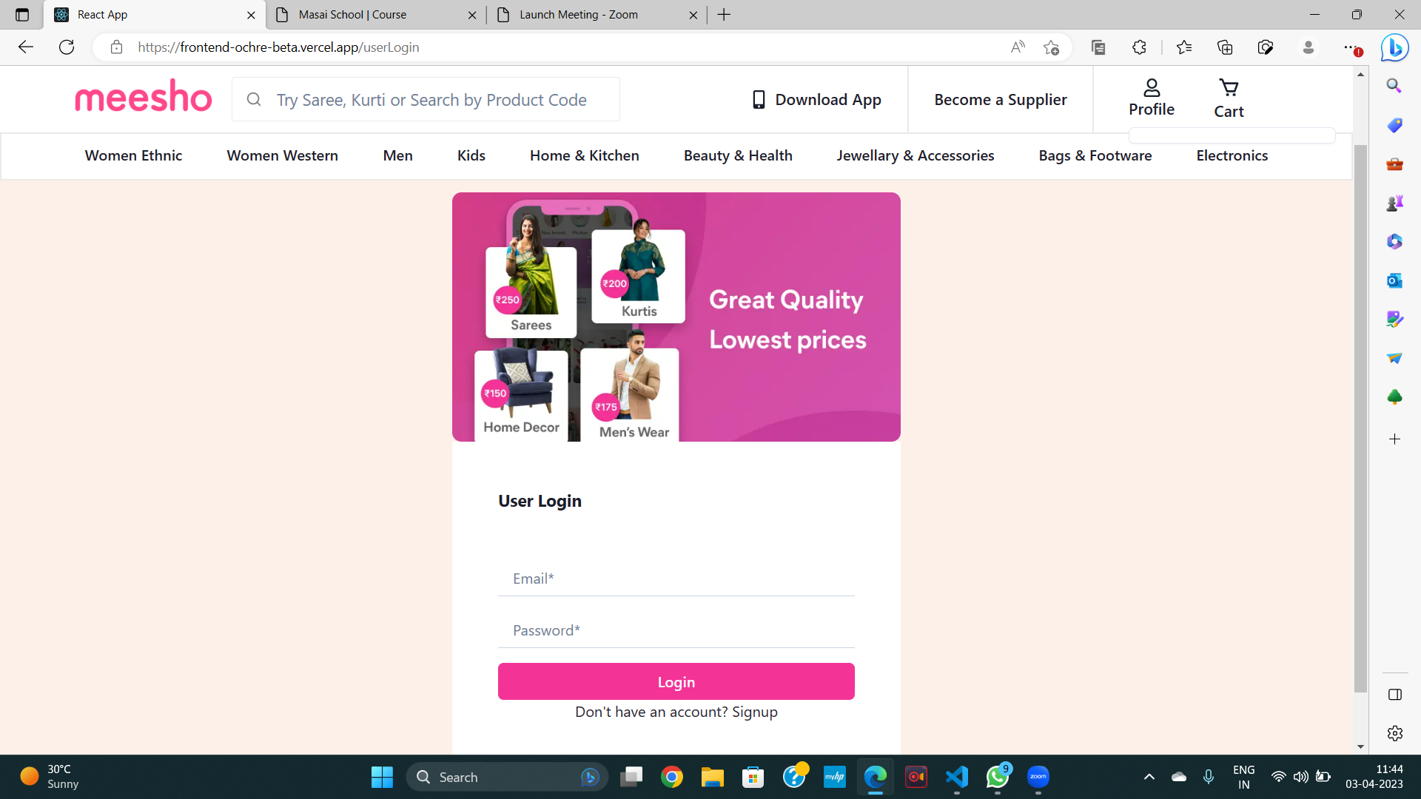Click the Bing chat sidebar icon

pos(1394,48)
